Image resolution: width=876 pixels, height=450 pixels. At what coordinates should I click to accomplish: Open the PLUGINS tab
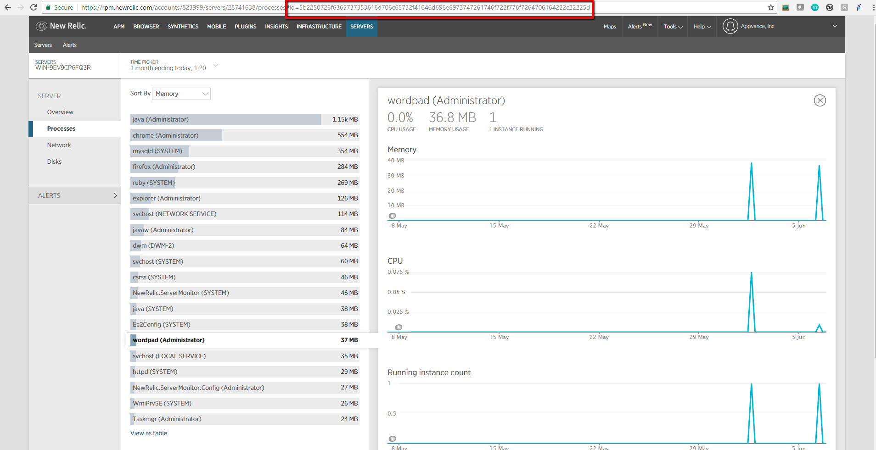coord(245,27)
